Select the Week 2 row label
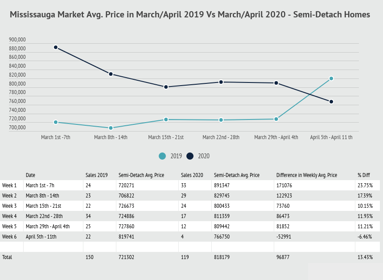The width and height of the screenshot is (383, 280). 9,196
